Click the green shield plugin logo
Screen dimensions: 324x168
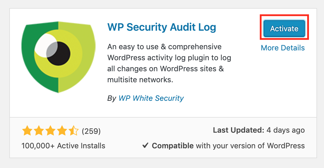(59, 57)
